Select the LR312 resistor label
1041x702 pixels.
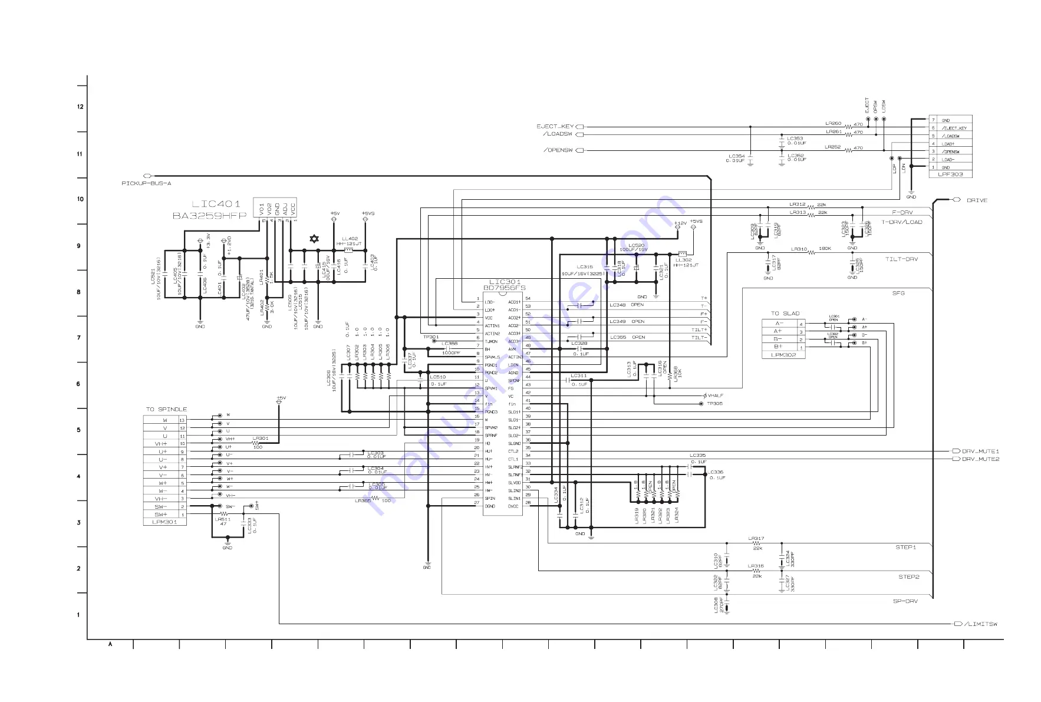coord(798,205)
